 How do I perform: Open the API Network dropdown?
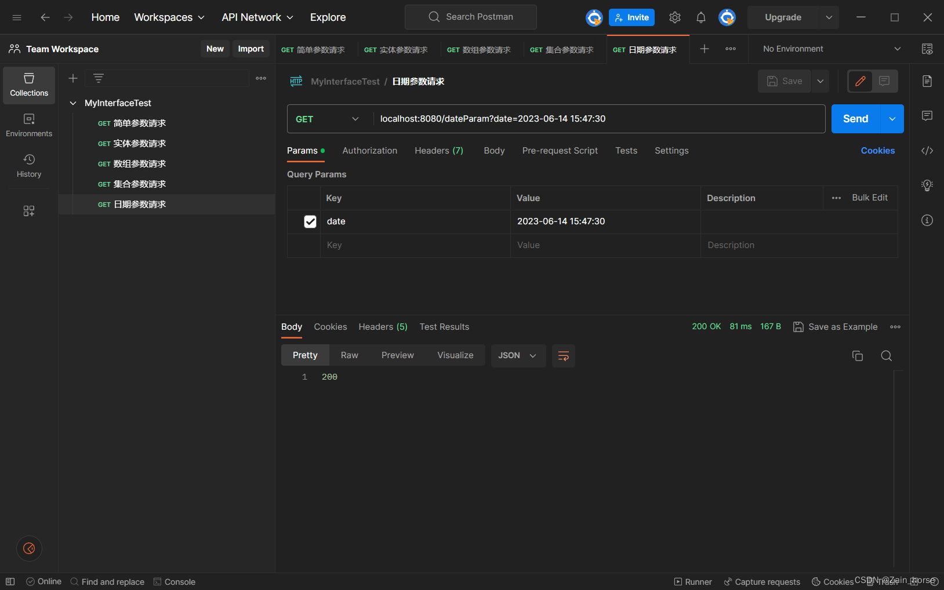tap(257, 17)
